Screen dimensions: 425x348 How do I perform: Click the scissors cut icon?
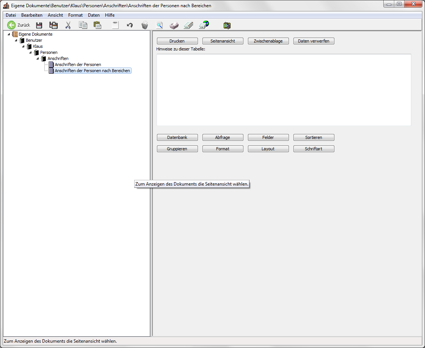(68, 25)
